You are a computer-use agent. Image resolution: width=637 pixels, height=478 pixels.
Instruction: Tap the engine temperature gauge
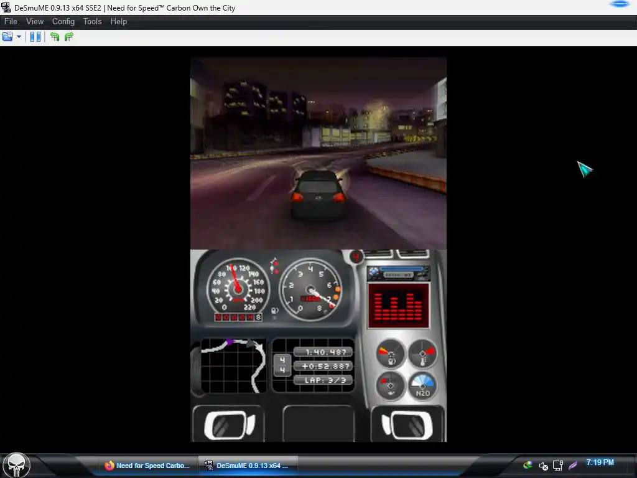click(422, 354)
